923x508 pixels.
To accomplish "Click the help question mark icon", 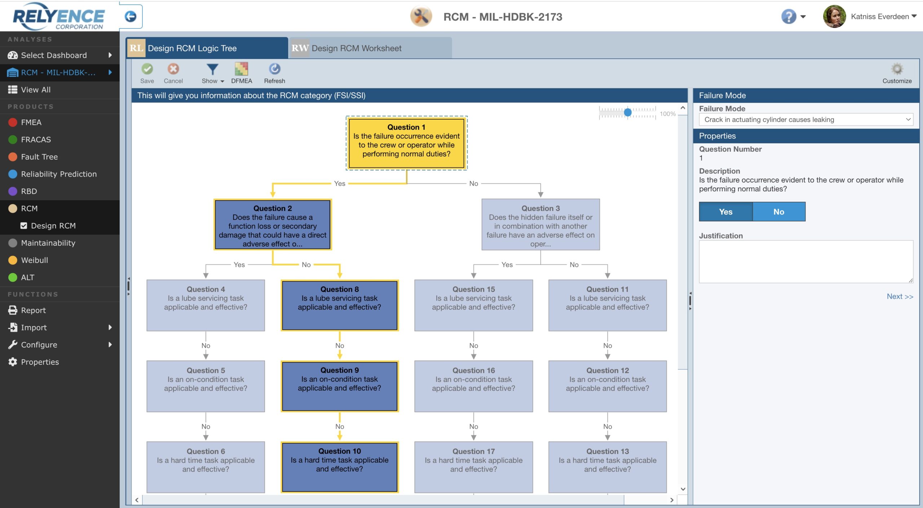I will [x=789, y=16].
